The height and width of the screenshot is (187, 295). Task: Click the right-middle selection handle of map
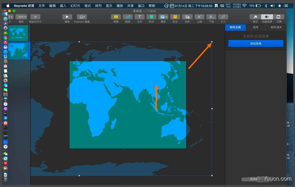point(212,109)
